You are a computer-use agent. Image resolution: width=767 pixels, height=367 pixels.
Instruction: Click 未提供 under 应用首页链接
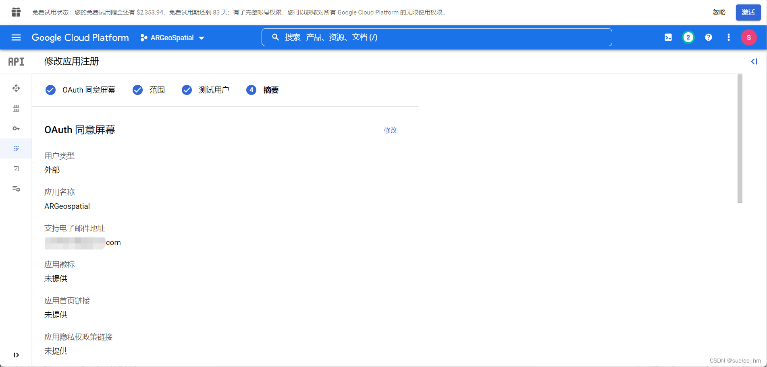click(56, 315)
